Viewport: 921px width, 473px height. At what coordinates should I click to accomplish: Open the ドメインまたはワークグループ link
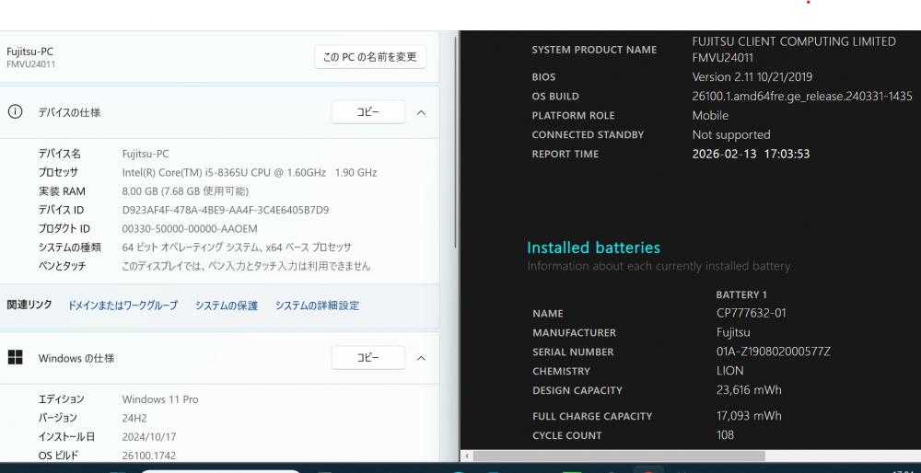coord(122,306)
